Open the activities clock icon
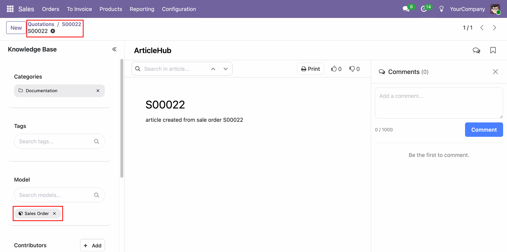 point(424,9)
